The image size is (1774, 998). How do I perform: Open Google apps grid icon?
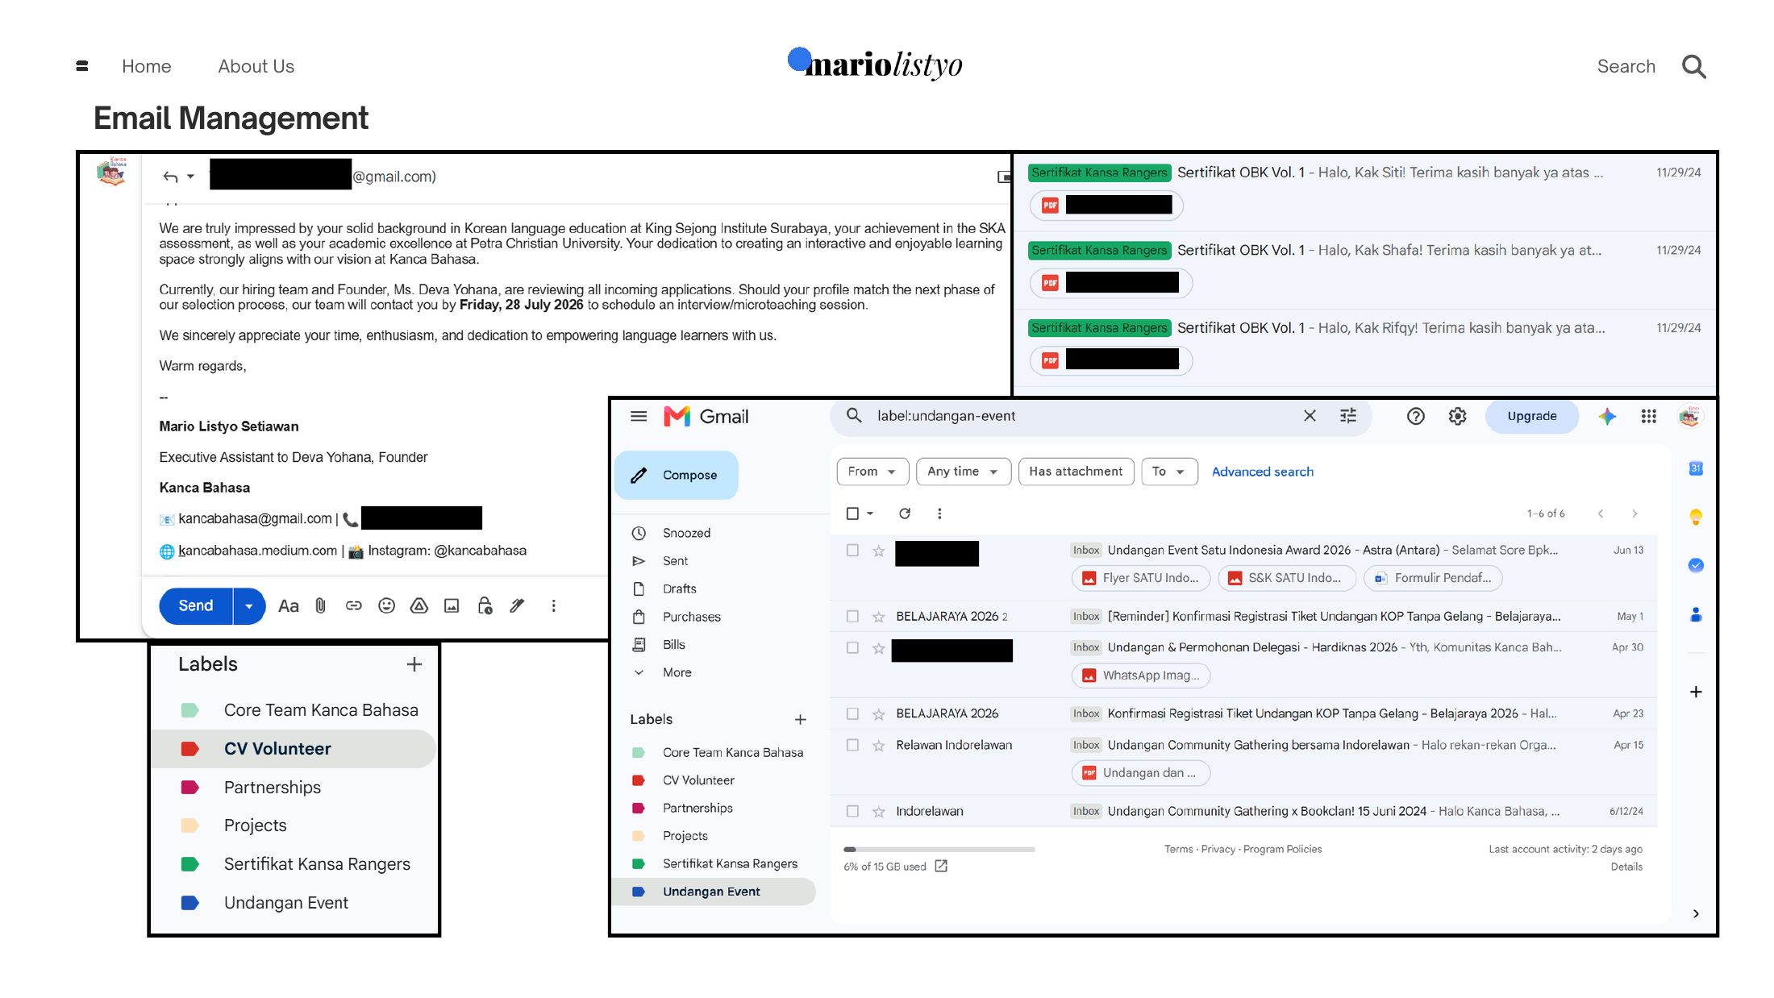point(1649,416)
